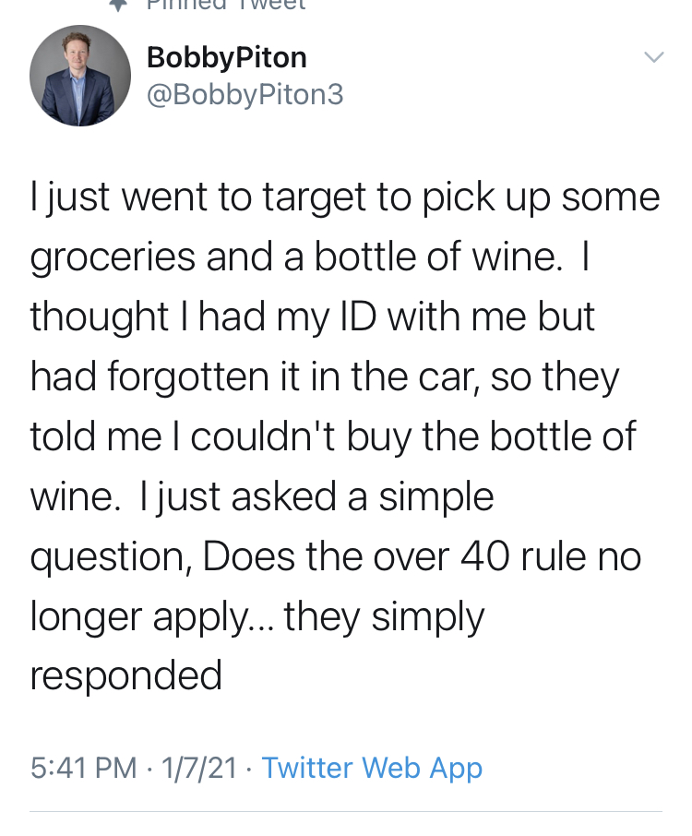Click the word "responded" ending the tweet
This screenshot has width=692, height=836.
(126, 675)
